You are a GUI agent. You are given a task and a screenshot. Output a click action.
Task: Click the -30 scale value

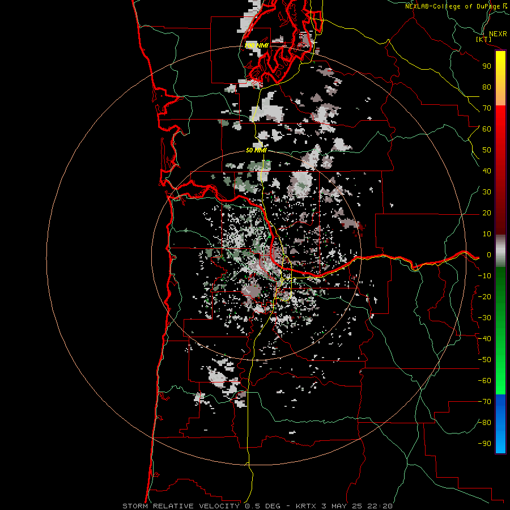click(484, 318)
